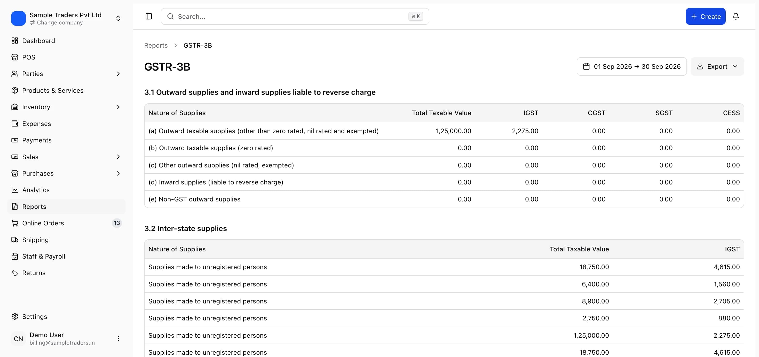Screen dimensions: 759x357
Task: Click the Shipping truck icon
Action: click(15, 240)
